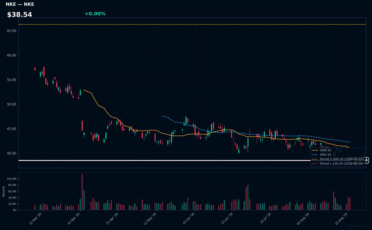Select the 23 Jun '26 date label
Viewport: 372px width, 230px height.
[227, 219]
